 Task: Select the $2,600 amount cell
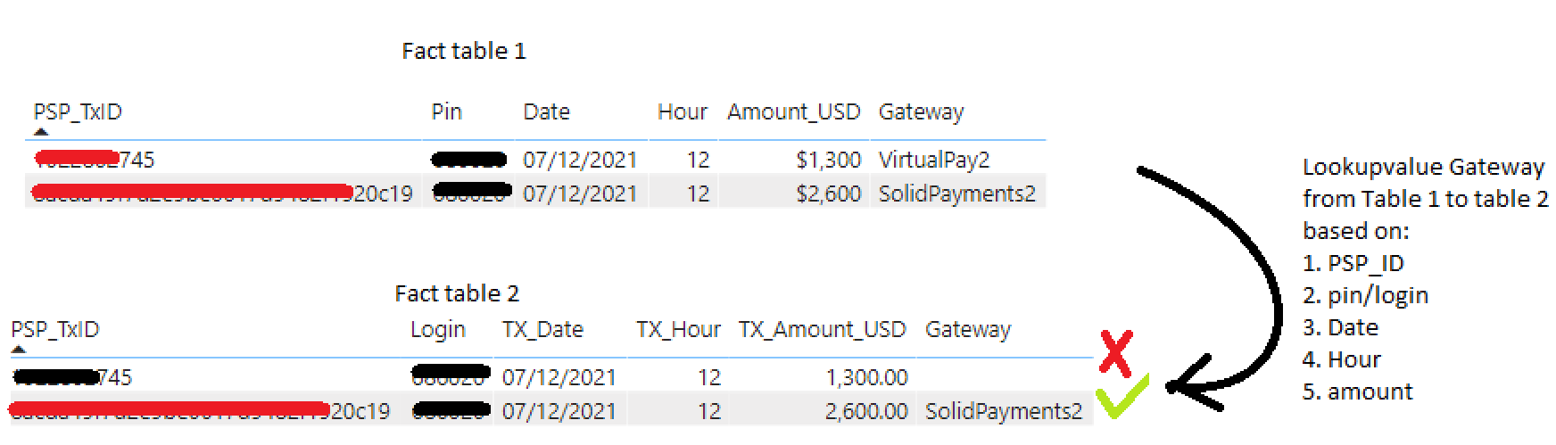(x=829, y=194)
